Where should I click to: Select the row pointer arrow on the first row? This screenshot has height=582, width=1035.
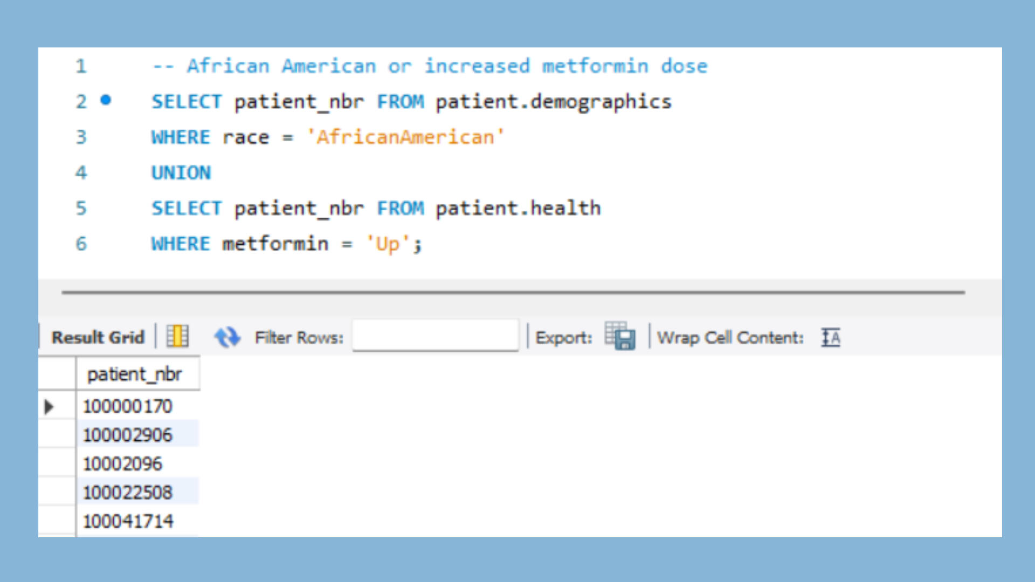(x=49, y=406)
